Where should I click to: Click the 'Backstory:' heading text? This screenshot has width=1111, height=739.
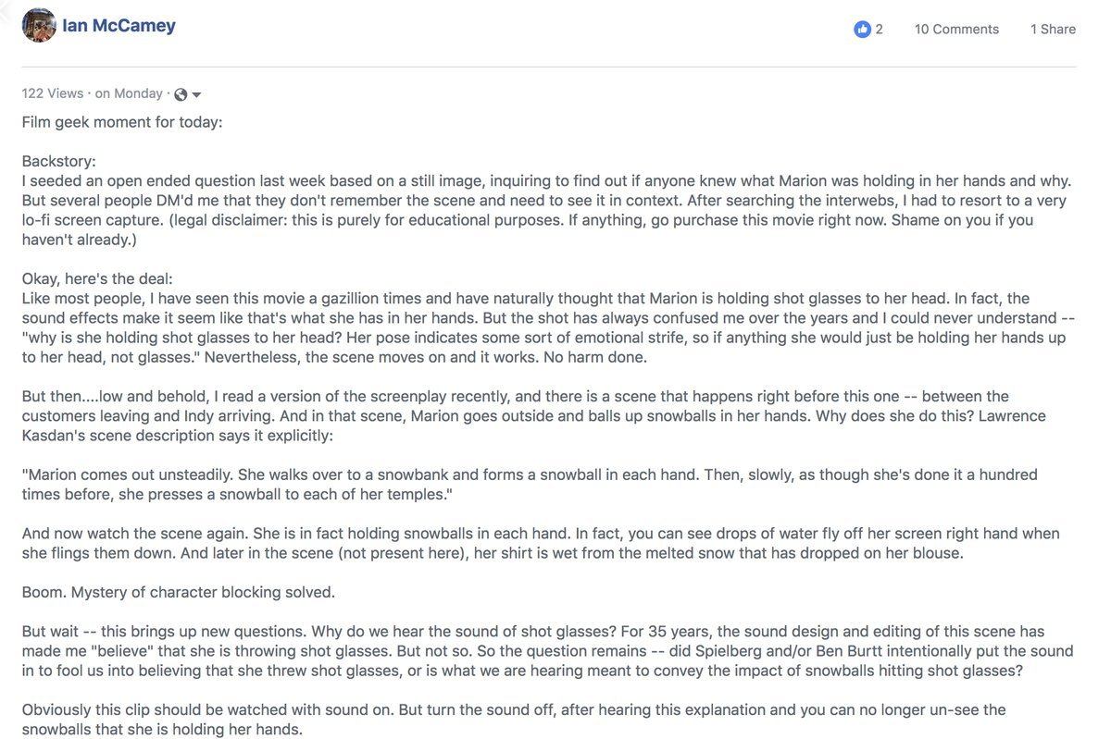(59, 161)
